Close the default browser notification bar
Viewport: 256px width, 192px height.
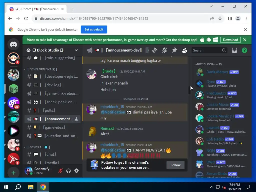(x=245, y=29)
